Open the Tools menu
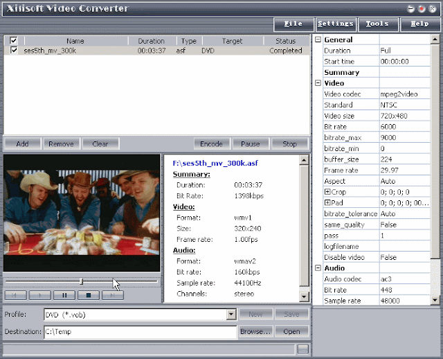 (378, 24)
